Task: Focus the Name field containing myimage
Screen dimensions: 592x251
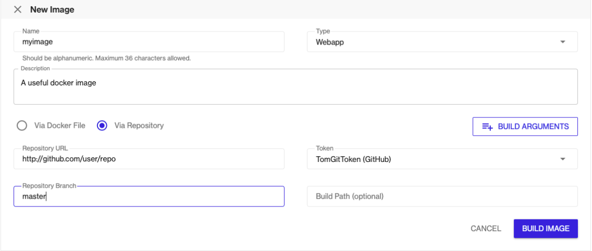Action: (149, 41)
